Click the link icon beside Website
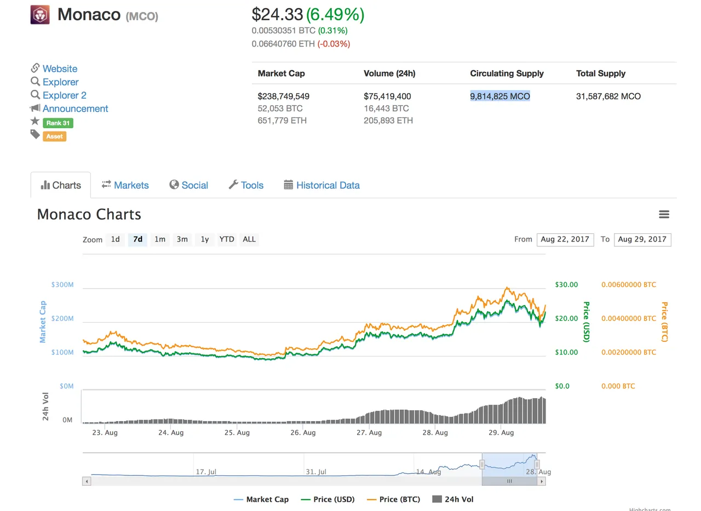Screen dimensions: 701x511 [x=35, y=68]
